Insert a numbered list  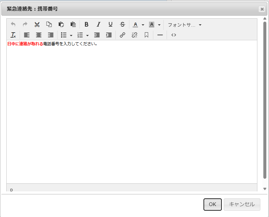coord(80,35)
